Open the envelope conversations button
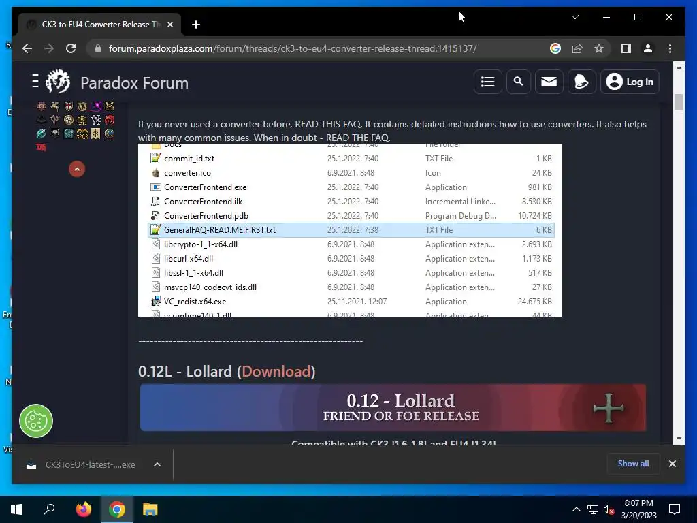Viewport: 697px width, 523px height. click(549, 82)
